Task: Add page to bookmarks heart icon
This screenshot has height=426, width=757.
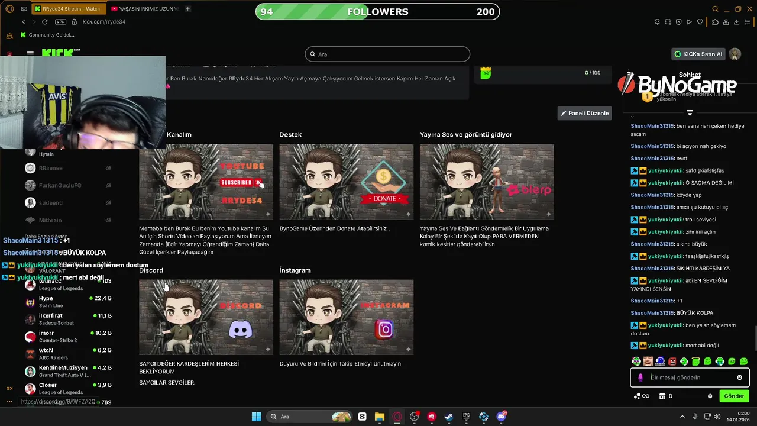Action: (700, 22)
